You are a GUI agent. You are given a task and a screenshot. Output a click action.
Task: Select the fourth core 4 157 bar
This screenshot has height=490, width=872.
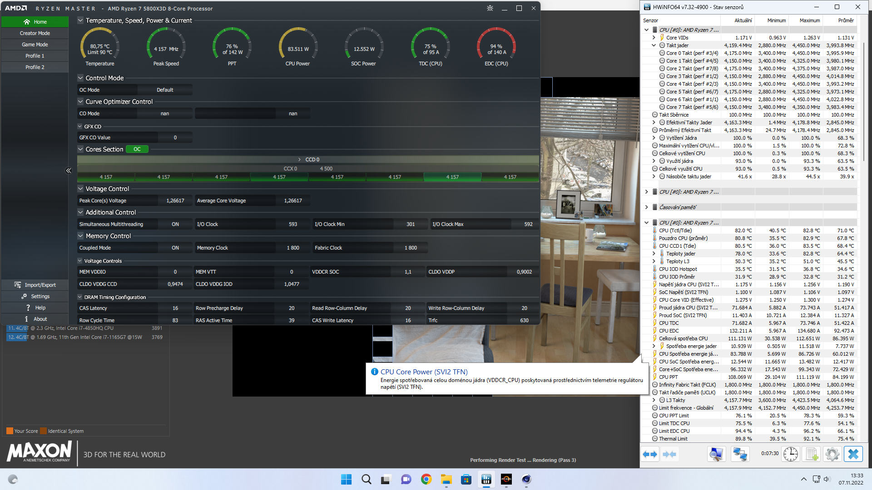(279, 177)
